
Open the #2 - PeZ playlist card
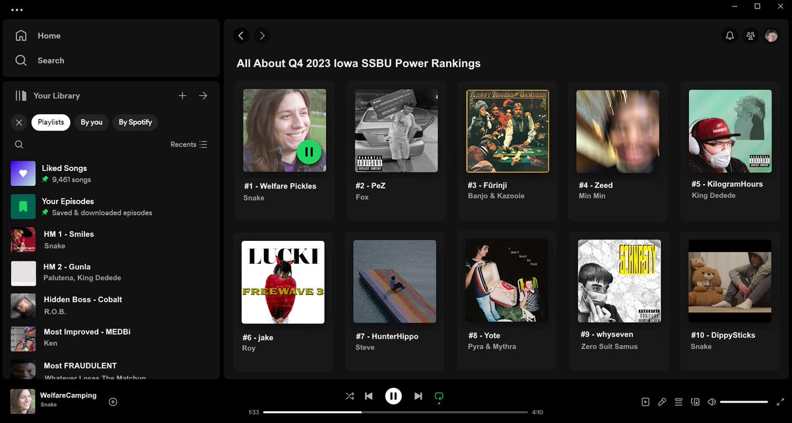396,150
